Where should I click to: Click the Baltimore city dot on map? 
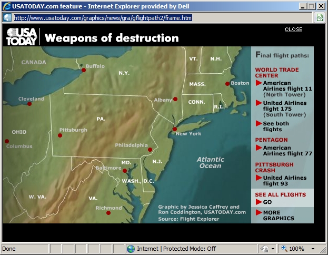point(125,171)
